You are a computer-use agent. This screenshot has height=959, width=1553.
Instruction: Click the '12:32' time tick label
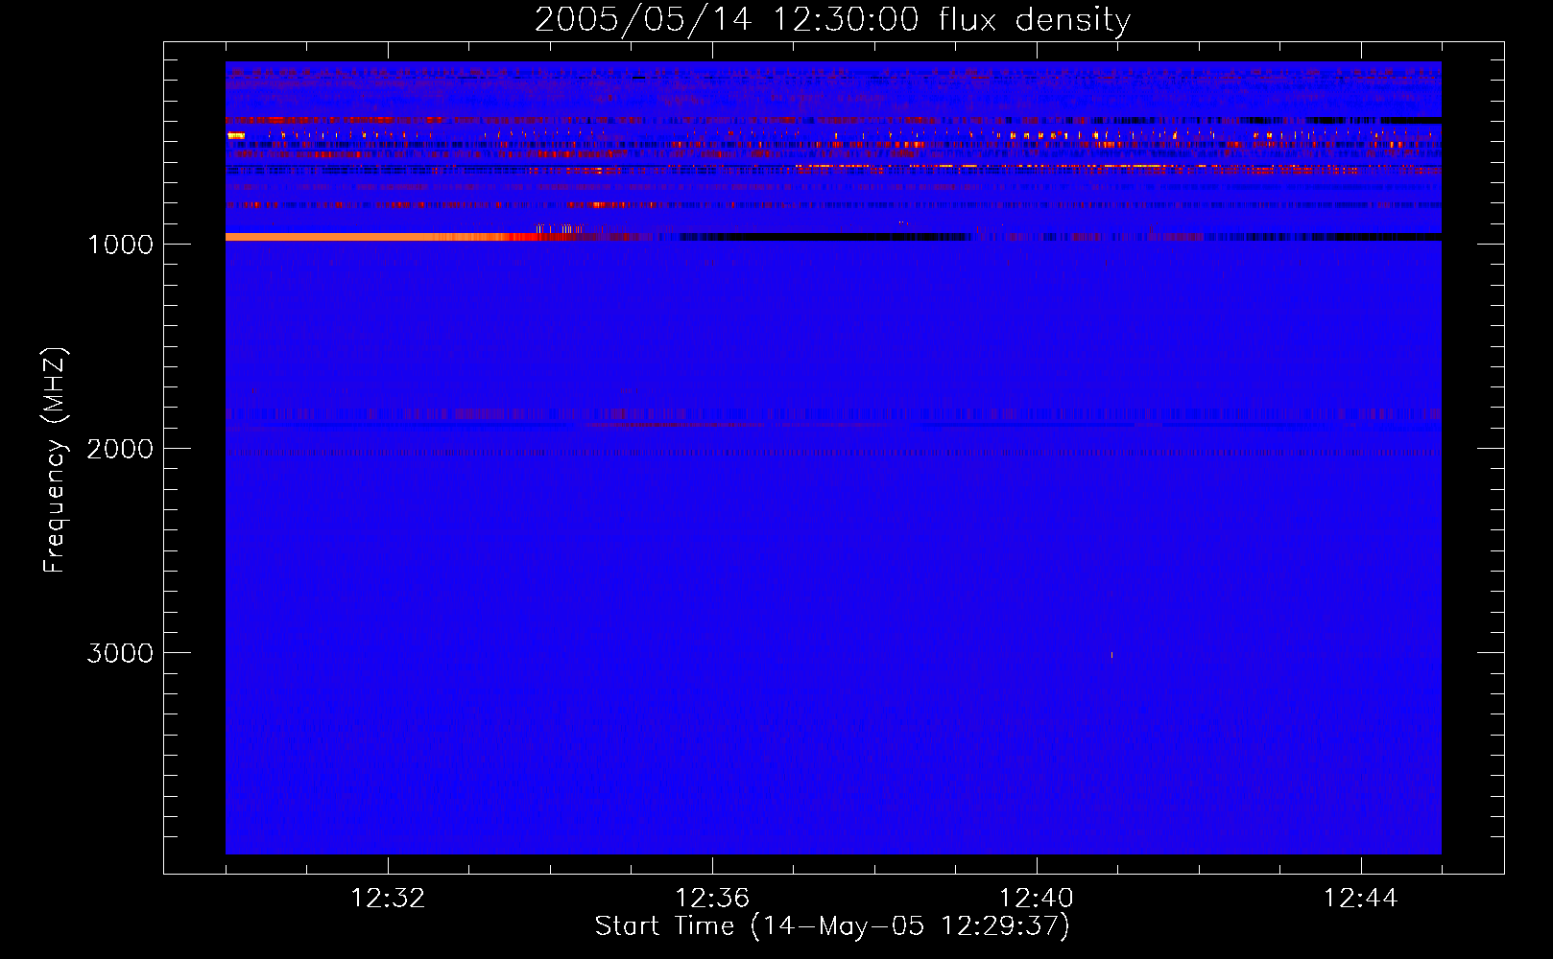[388, 899]
